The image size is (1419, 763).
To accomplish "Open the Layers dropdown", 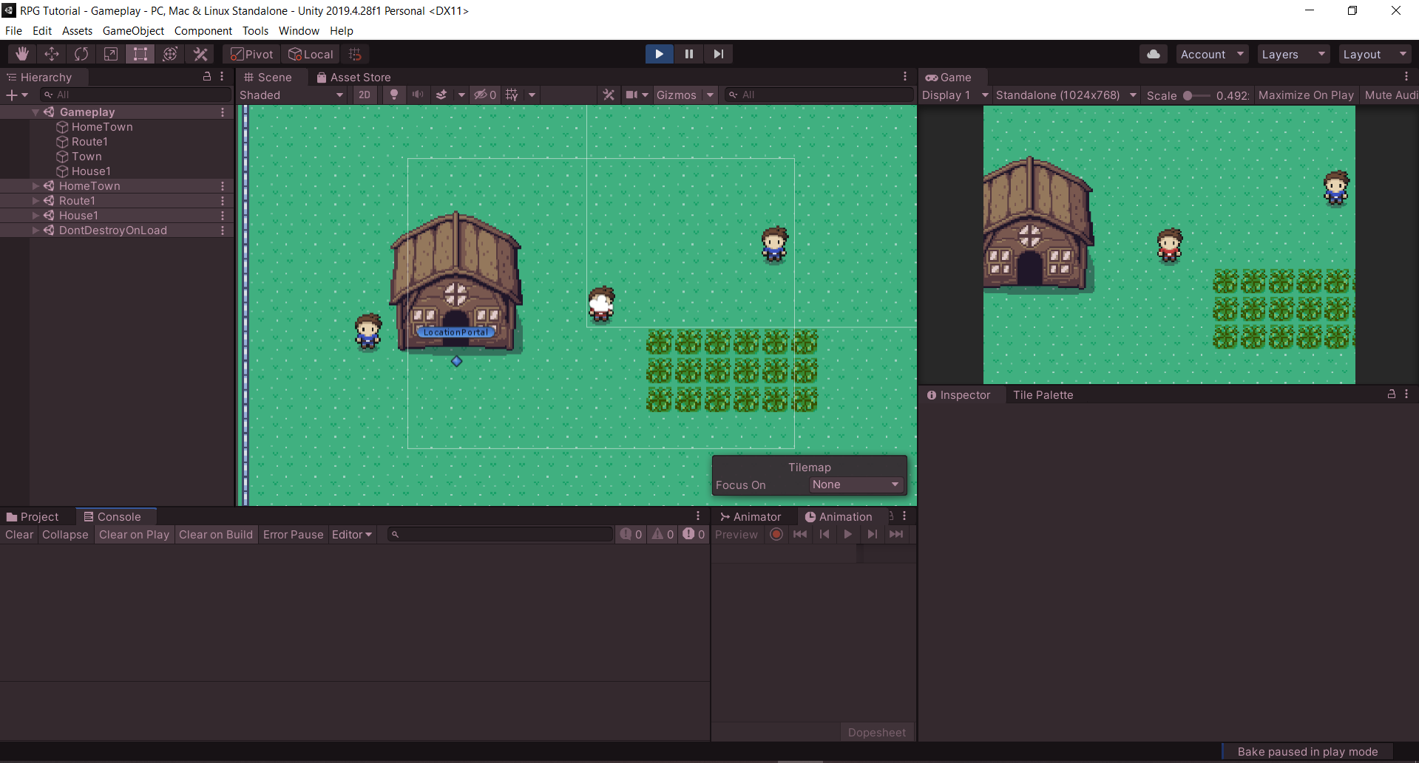I will (x=1293, y=54).
